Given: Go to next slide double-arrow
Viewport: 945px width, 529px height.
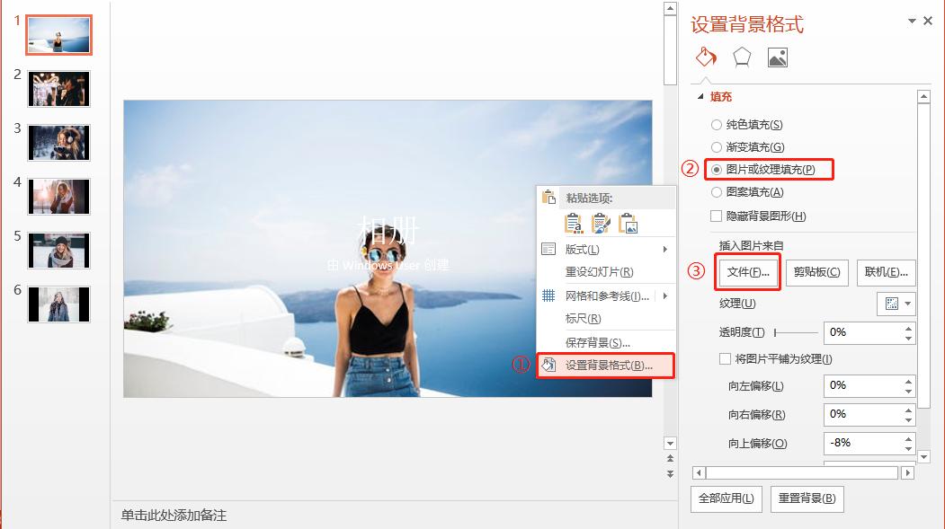Looking at the screenshot, I should pos(670,474).
